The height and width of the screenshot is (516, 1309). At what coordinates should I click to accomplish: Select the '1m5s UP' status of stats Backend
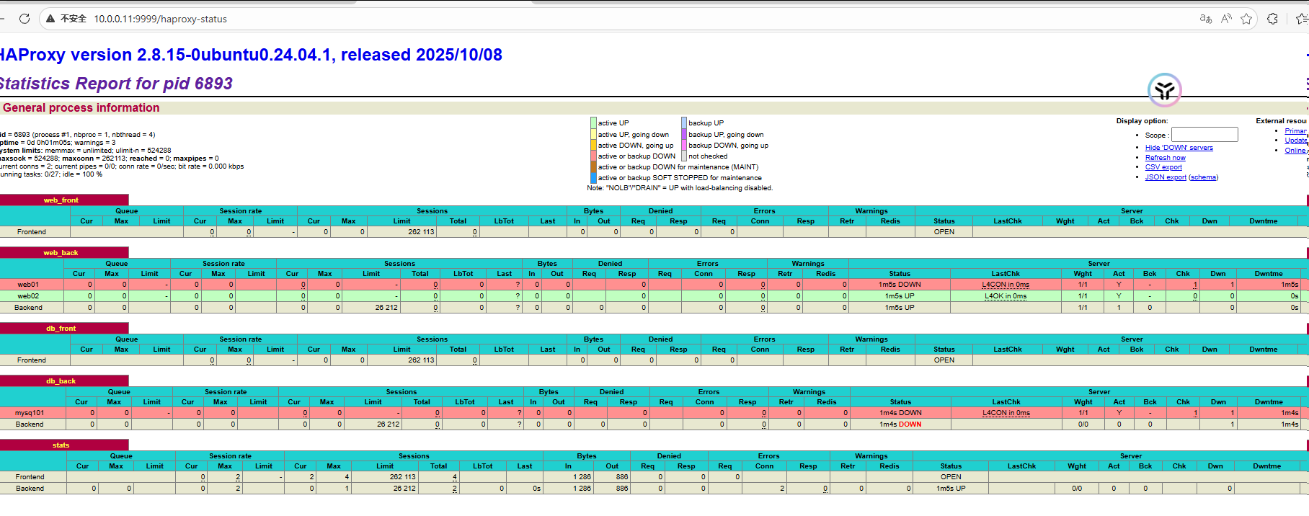tap(951, 489)
